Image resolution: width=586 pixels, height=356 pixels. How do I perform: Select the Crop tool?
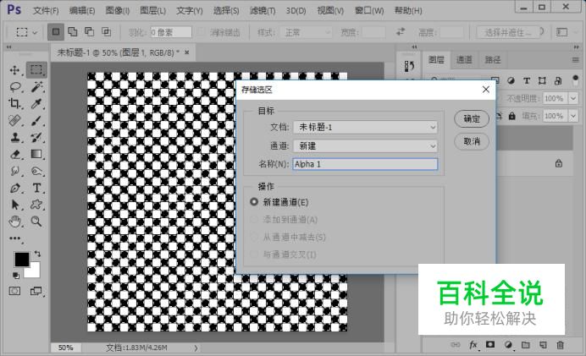click(15, 103)
